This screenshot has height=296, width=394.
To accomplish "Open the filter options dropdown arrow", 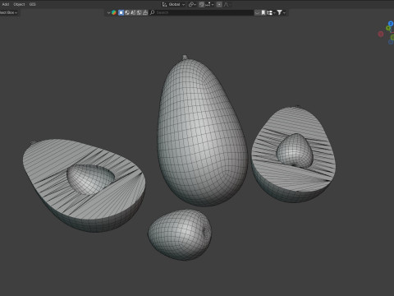I will click(x=284, y=13).
